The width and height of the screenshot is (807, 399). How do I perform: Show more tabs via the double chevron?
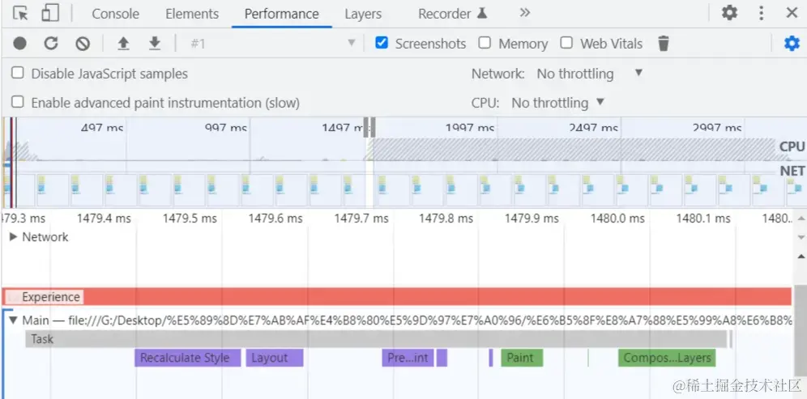point(524,13)
